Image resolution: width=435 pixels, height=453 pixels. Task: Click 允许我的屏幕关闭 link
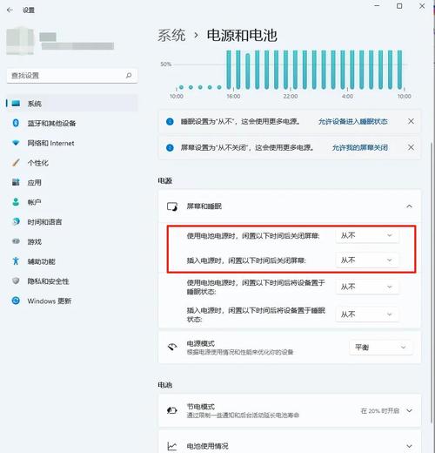pos(360,147)
